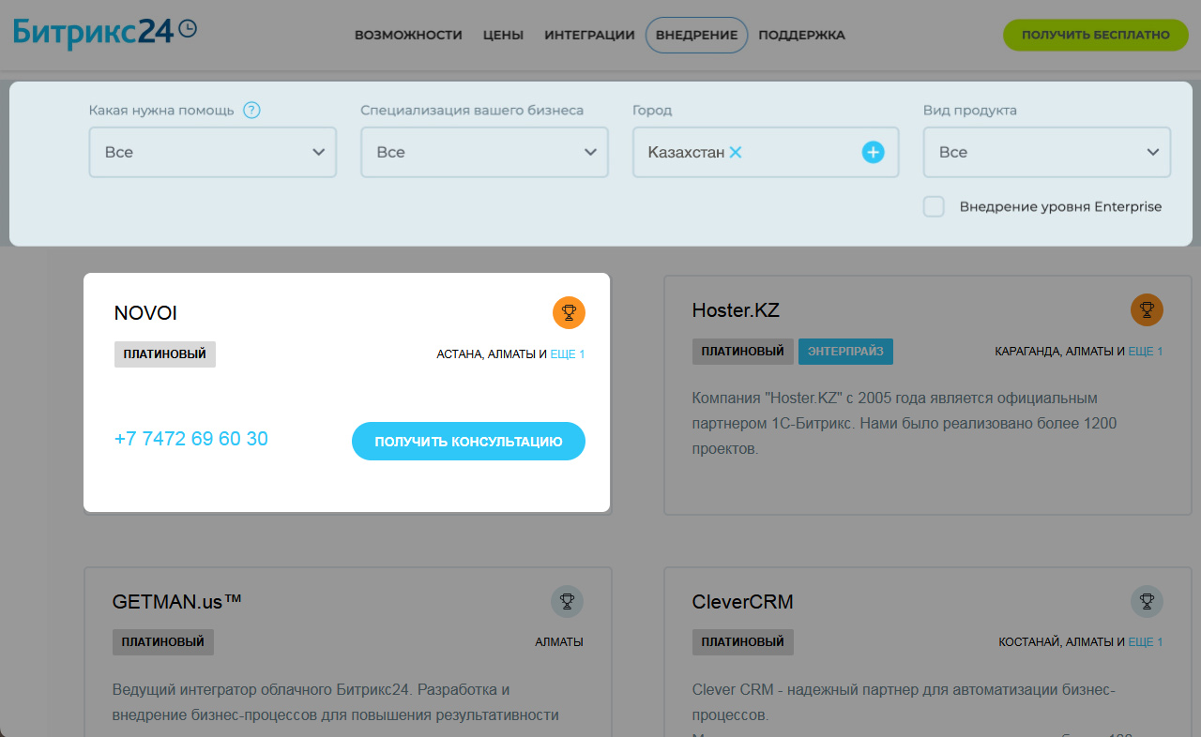1201x737 pixels.
Task: Click the GETMAN.us trophy badge icon
Action: pos(567,601)
